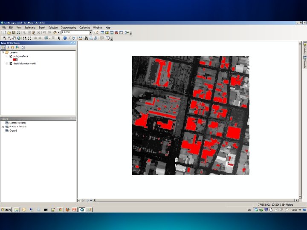This screenshot has width=307, height=230.
Task: Choose the Select Elements arrow tool
Action: 59,38
